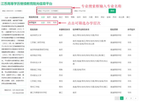The image size is (142, 102).
Task: Filter school location by 宿迁
Action: (x=61, y=17)
